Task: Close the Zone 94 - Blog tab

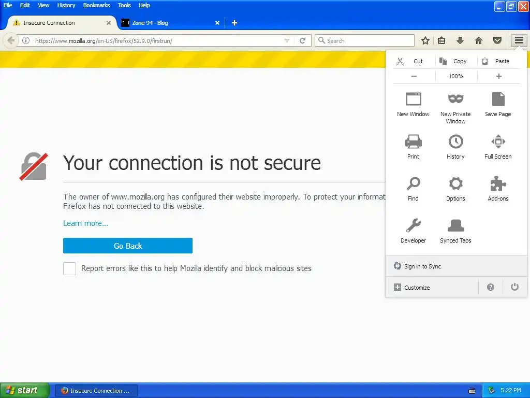Action: [x=217, y=23]
